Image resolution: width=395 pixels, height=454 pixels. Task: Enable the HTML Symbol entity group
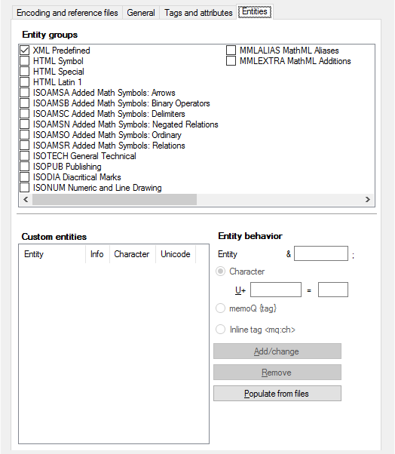coord(25,61)
